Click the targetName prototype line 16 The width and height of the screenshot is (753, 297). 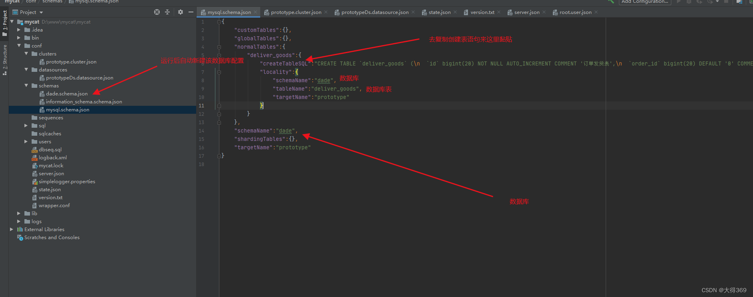[272, 147]
